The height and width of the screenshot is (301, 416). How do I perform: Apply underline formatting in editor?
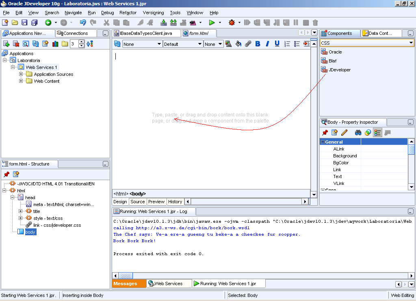pos(277,44)
